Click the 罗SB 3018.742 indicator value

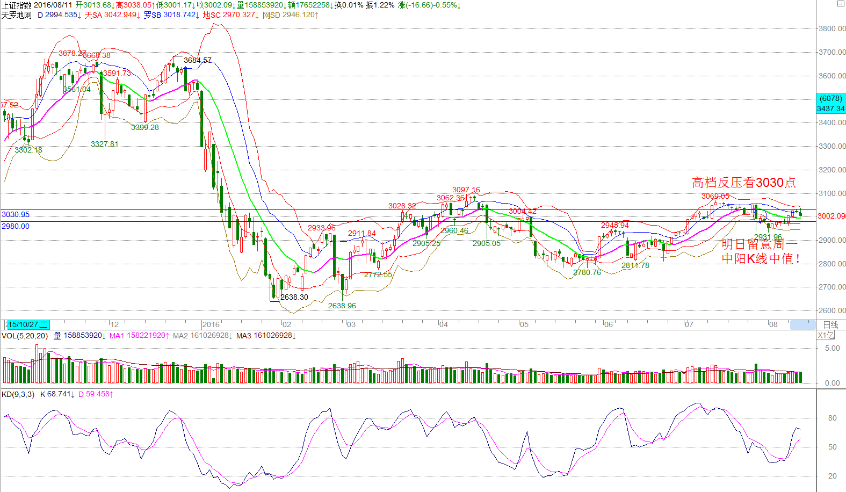(x=171, y=15)
